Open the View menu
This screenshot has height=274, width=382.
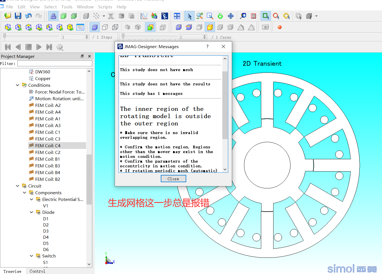(35, 7)
